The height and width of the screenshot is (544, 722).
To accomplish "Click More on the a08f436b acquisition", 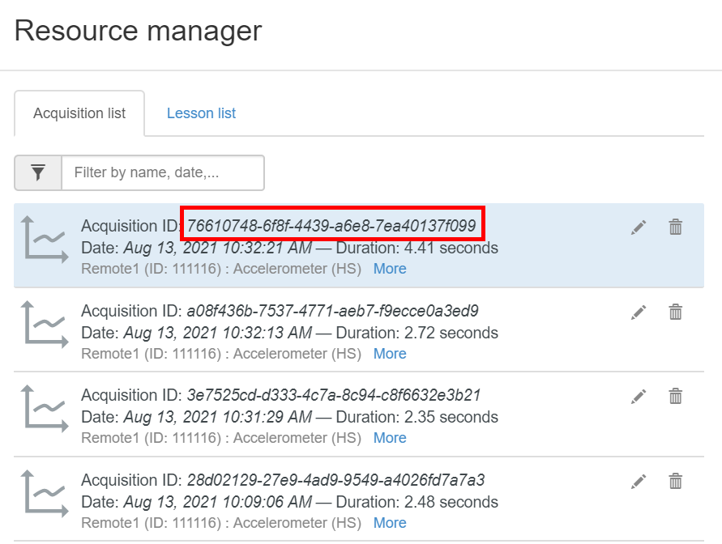I will click(x=390, y=354).
